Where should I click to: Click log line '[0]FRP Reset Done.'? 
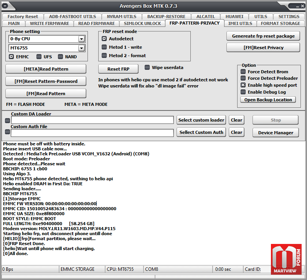[x=24, y=244]
